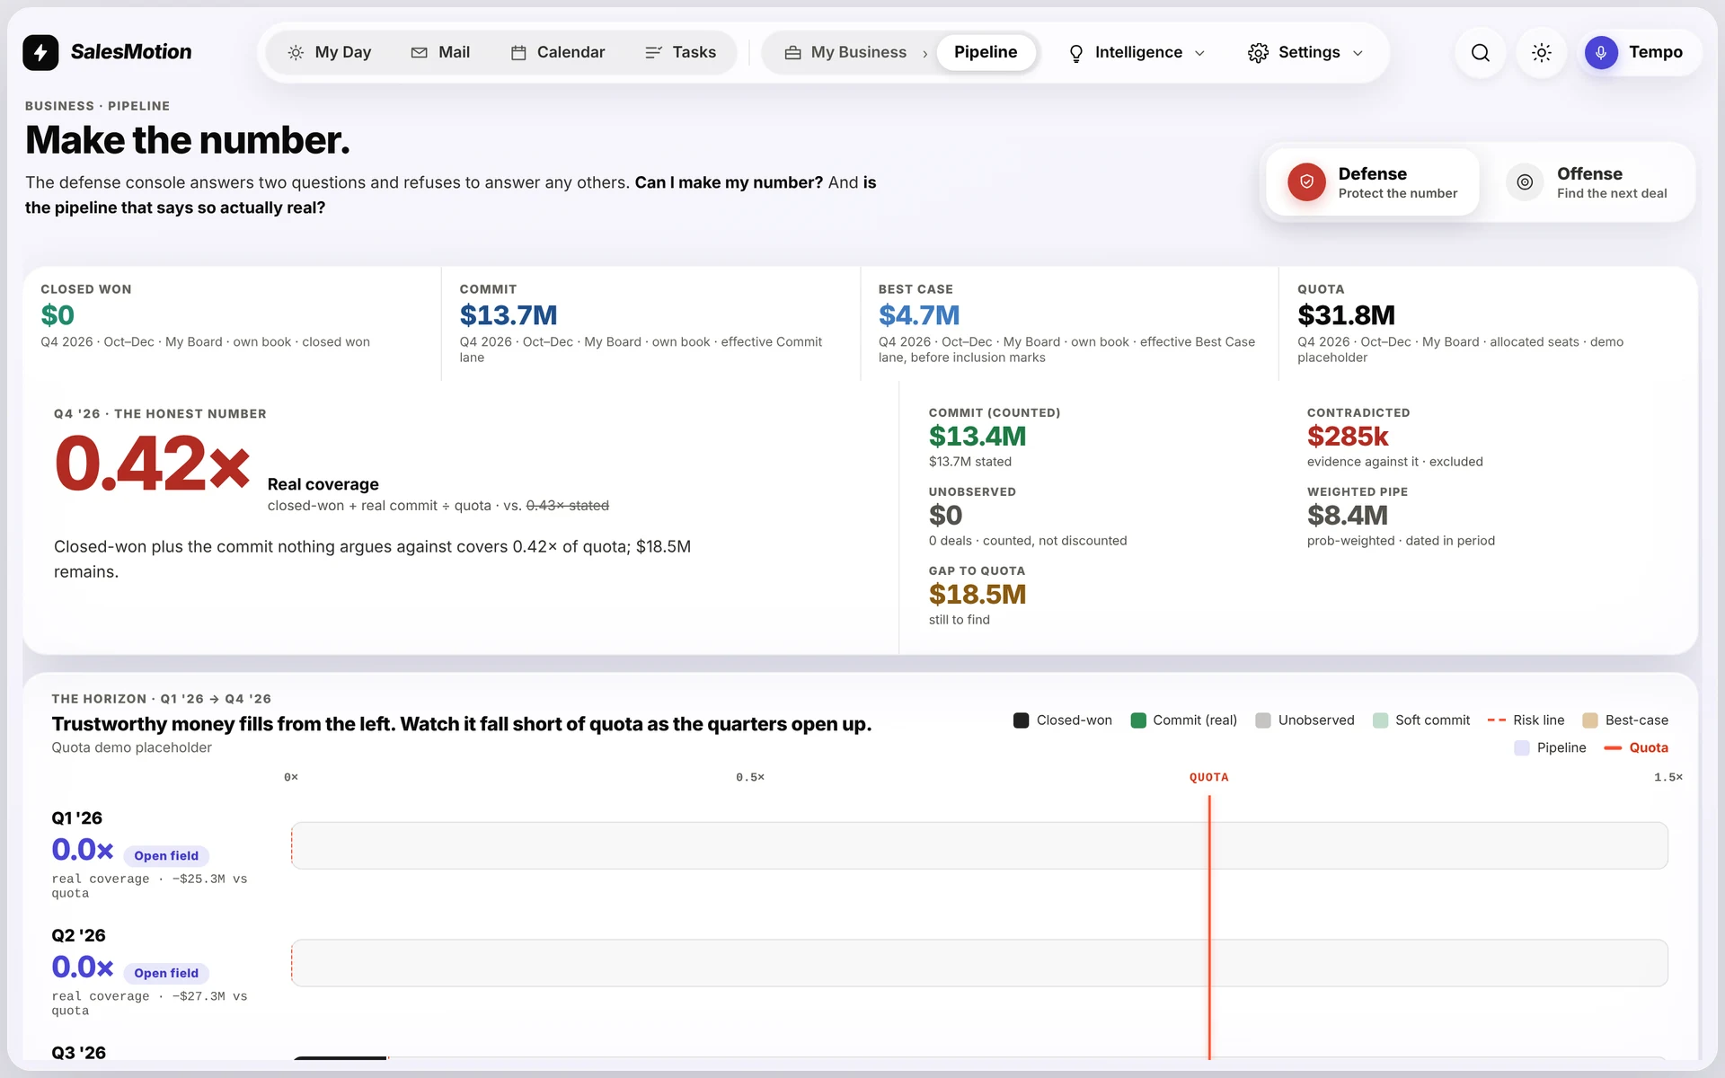This screenshot has width=1725, height=1078.
Task: Click the Commit $13.7M card
Action: tap(650, 323)
